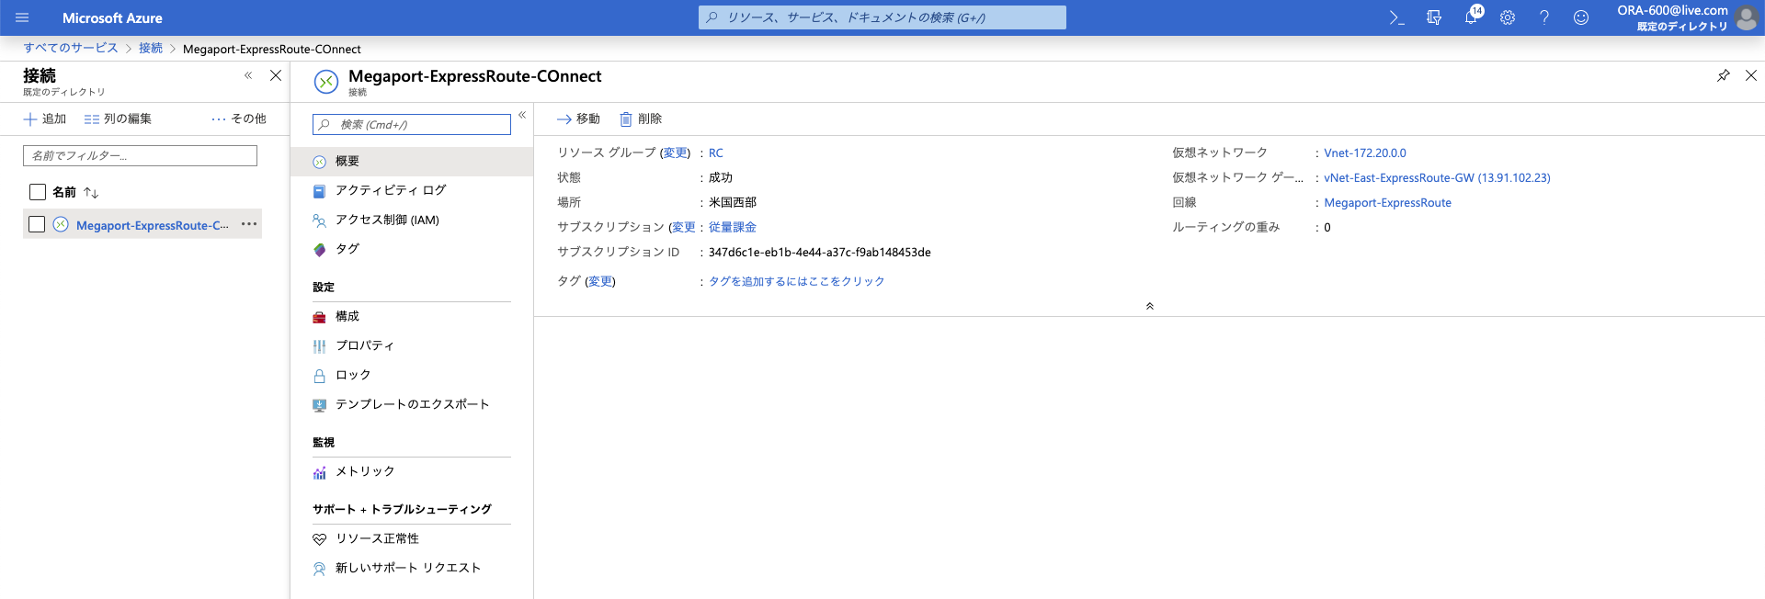Image resolution: width=1765 pixels, height=599 pixels.
Task: Open portal settings gear
Action: (x=1508, y=17)
